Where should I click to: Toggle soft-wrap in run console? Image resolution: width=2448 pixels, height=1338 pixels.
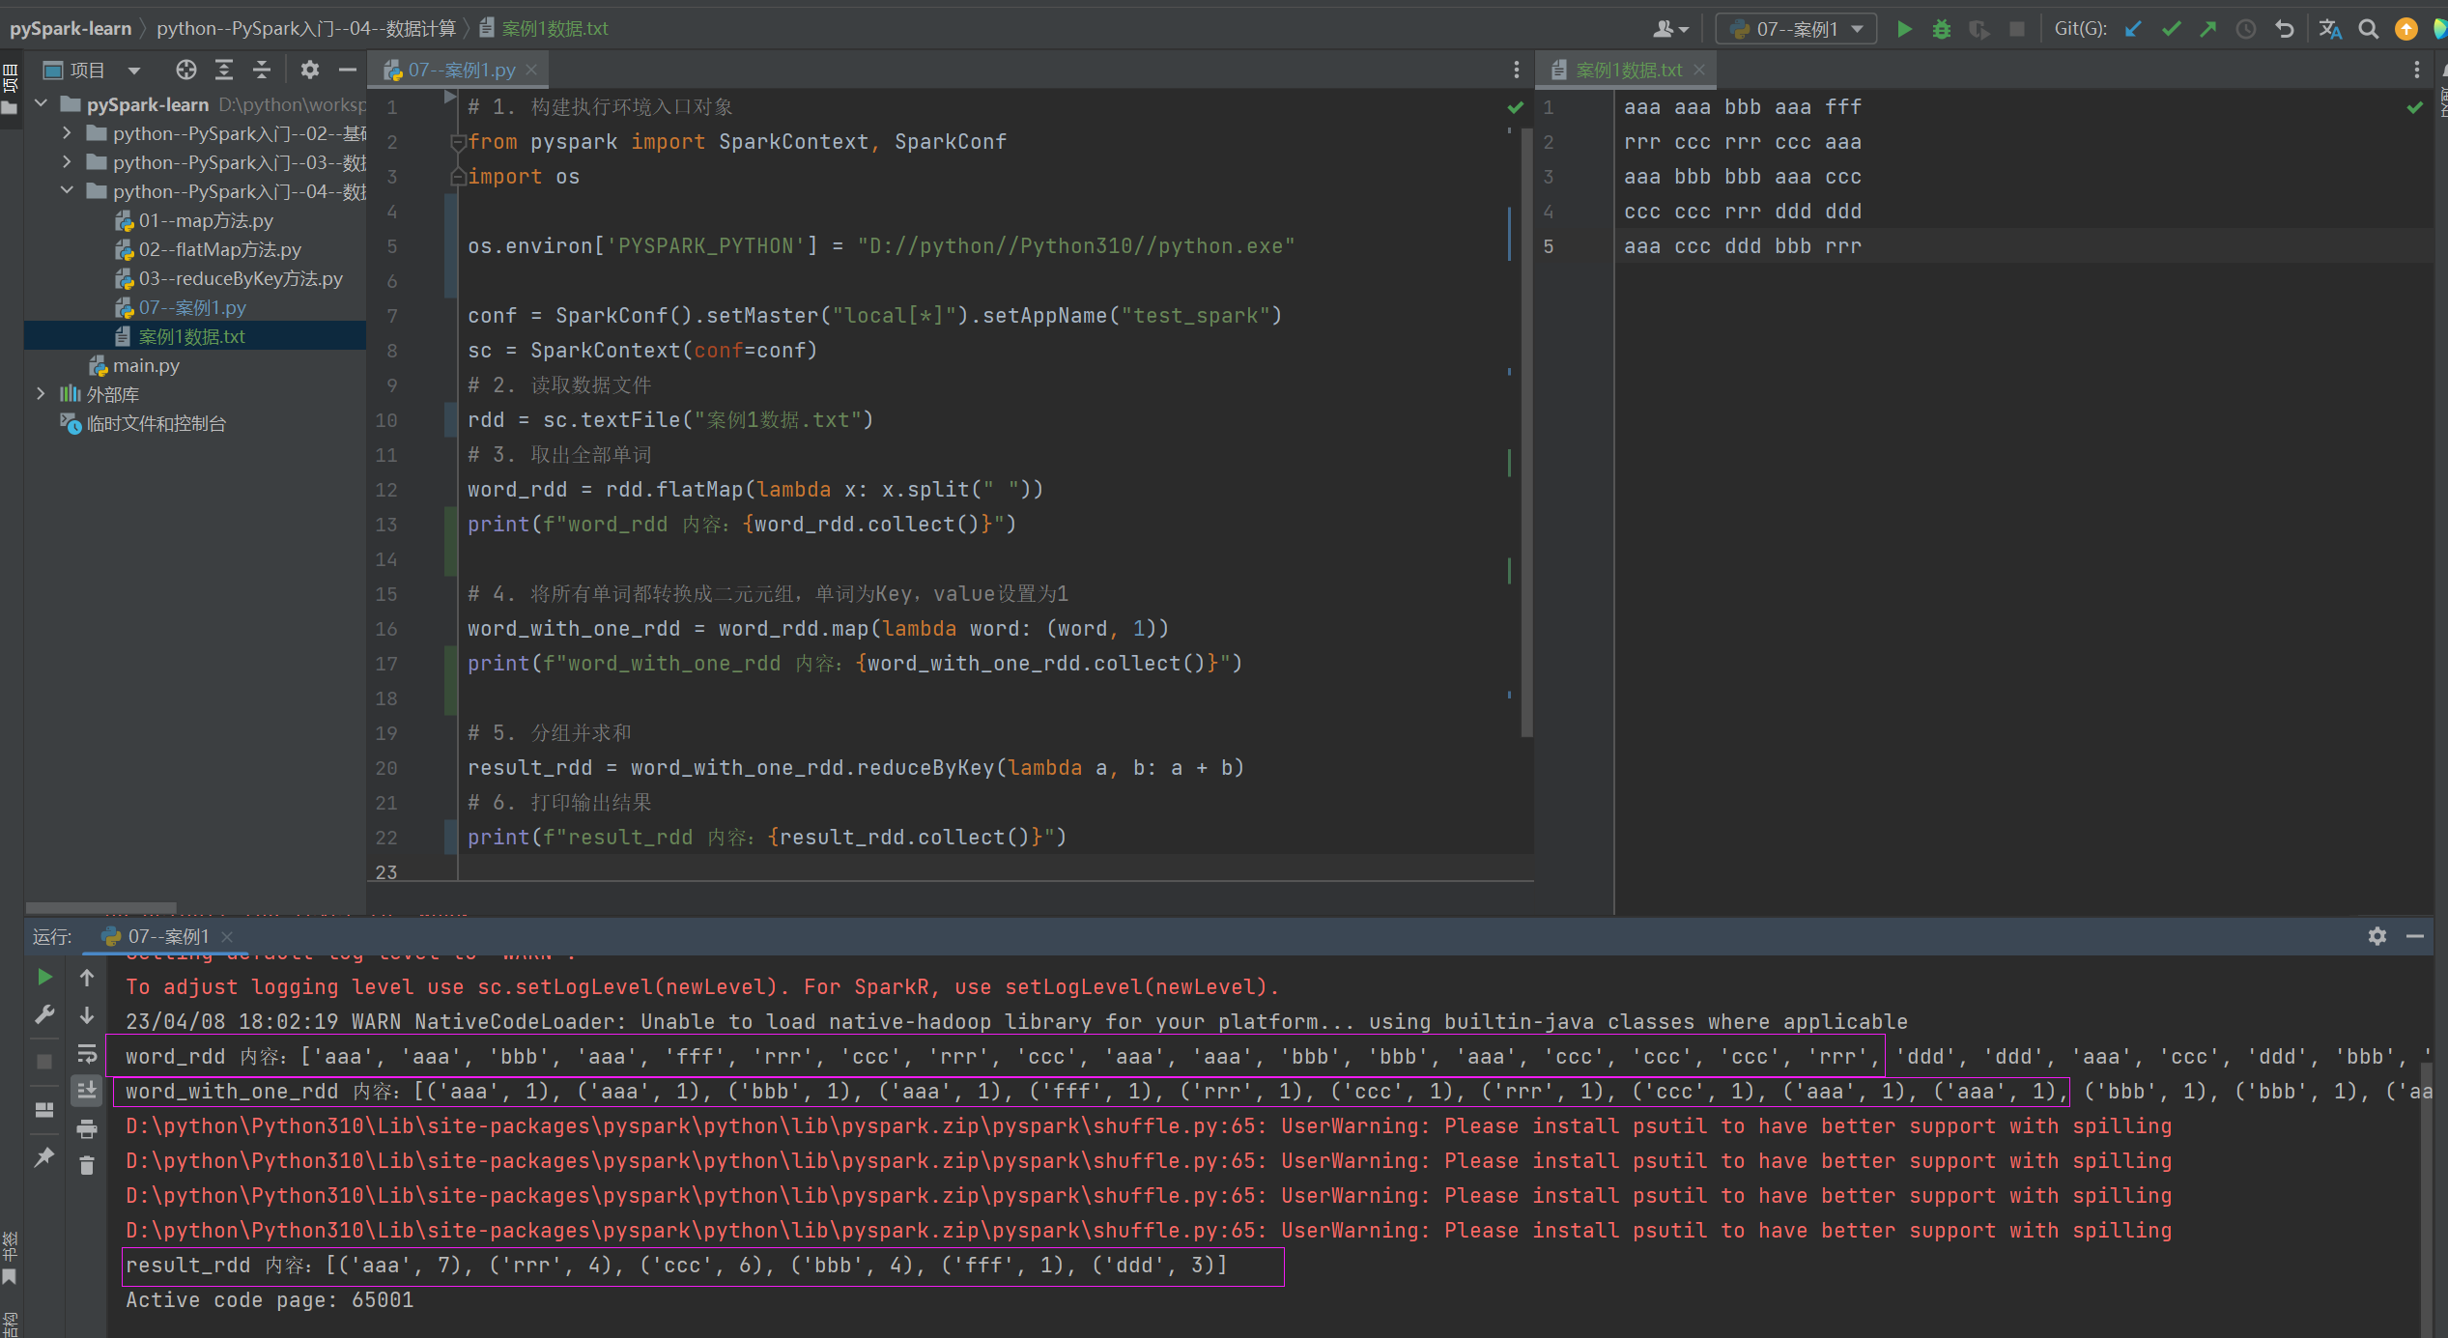(x=87, y=1053)
